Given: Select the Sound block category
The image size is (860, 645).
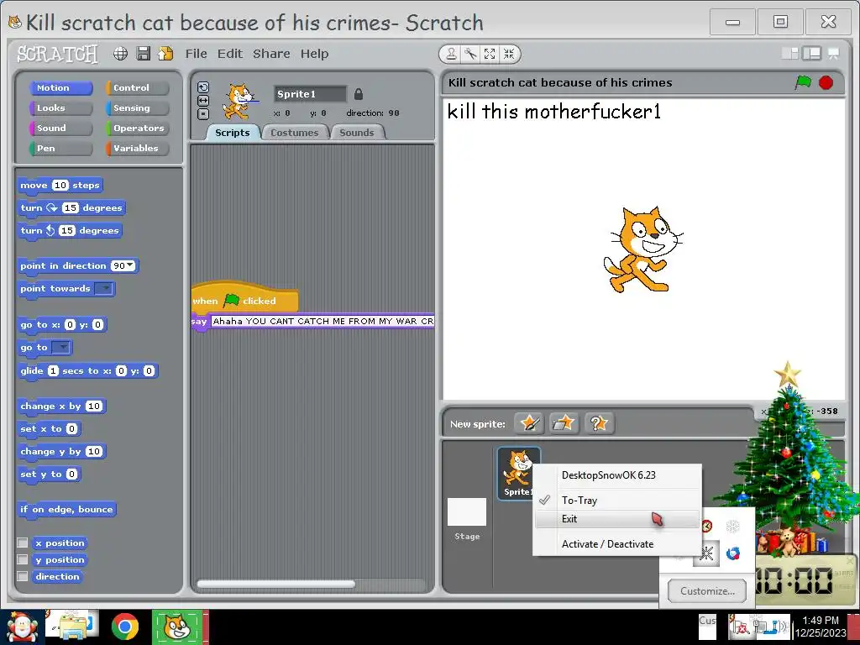Looking at the screenshot, I should (x=60, y=128).
